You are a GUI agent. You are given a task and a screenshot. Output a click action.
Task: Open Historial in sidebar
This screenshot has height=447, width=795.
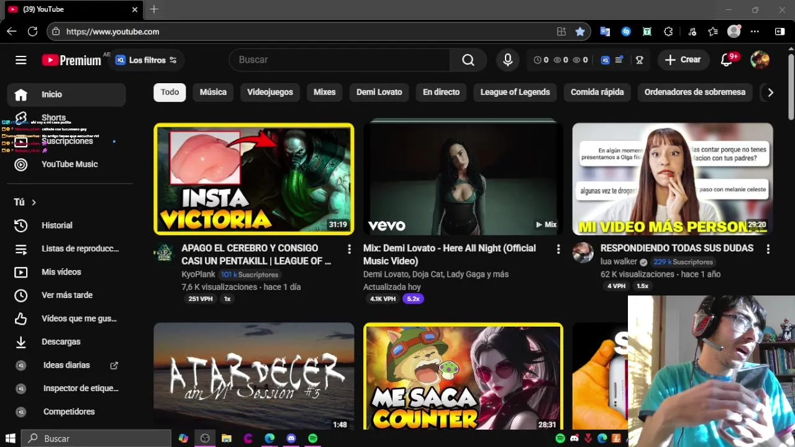(66, 225)
